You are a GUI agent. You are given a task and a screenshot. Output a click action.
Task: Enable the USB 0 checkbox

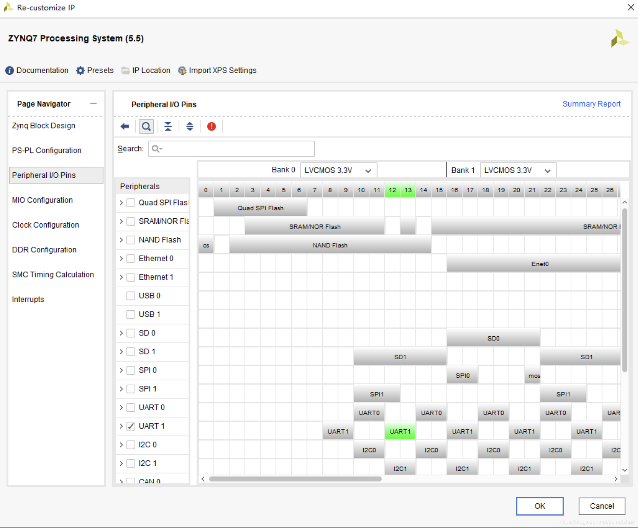(131, 295)
